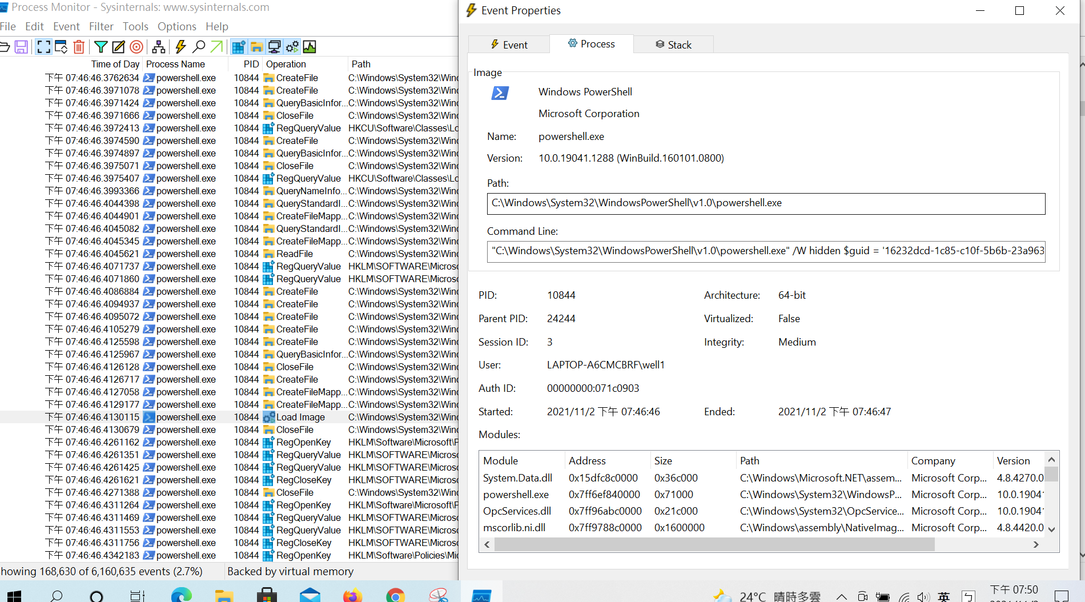Click the modules list scroll-up arrow

pos(1051,460)
